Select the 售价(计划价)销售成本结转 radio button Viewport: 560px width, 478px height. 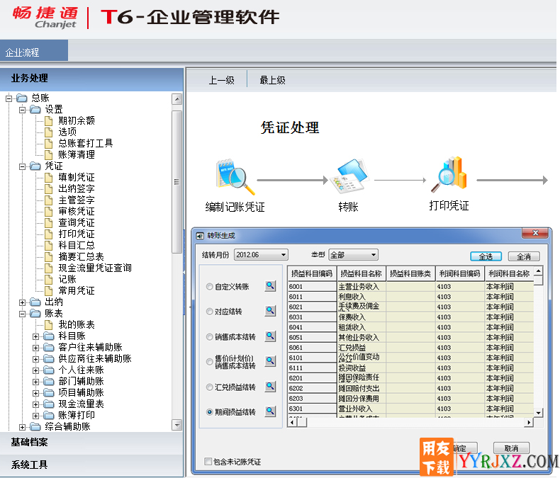210,362
